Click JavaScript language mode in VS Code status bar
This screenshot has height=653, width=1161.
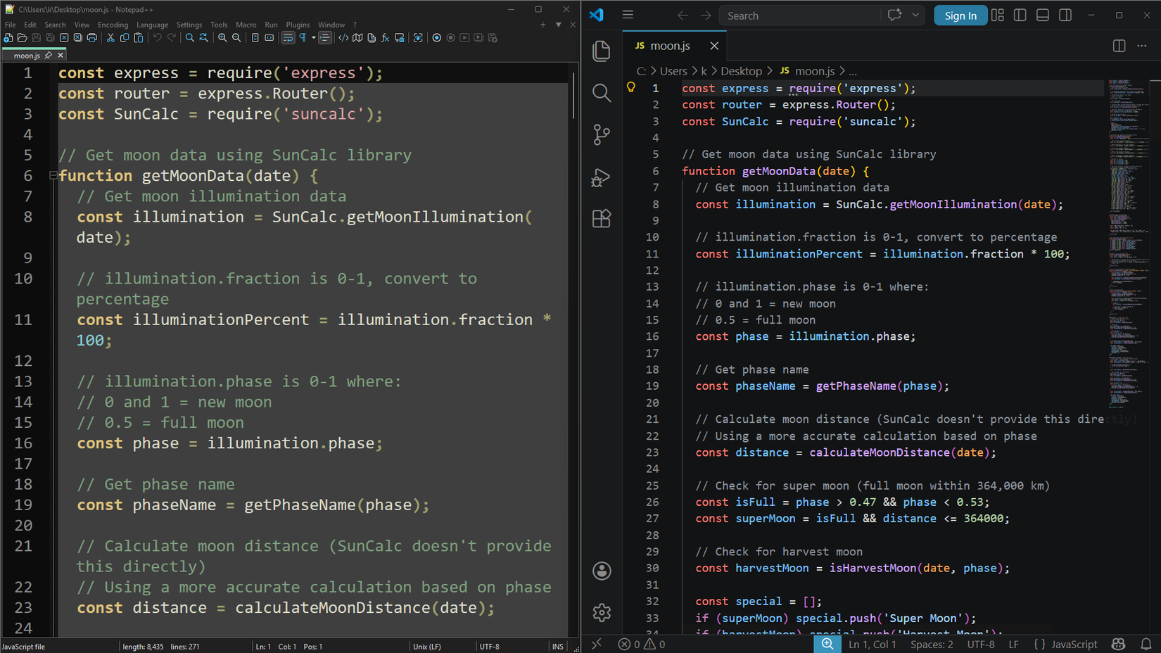[1075, 644]
